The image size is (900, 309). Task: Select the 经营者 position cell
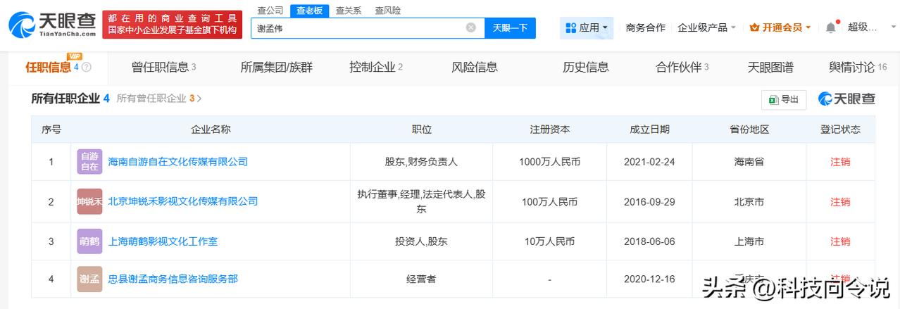click(x=421, y=279)
